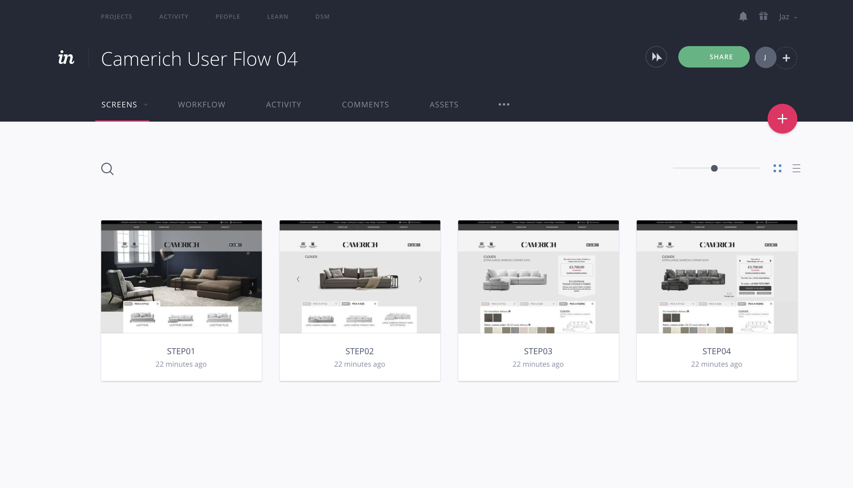Open the Comments tab
Viewport: 853px width, 488px height.
(365, 105)
